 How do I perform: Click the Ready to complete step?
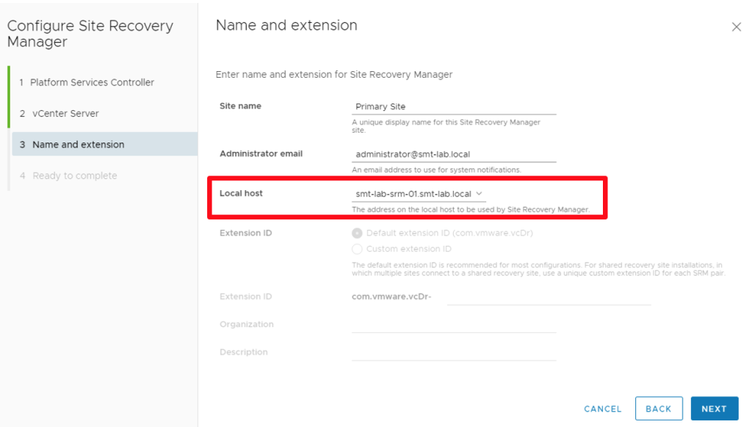[x=74, y=176]
